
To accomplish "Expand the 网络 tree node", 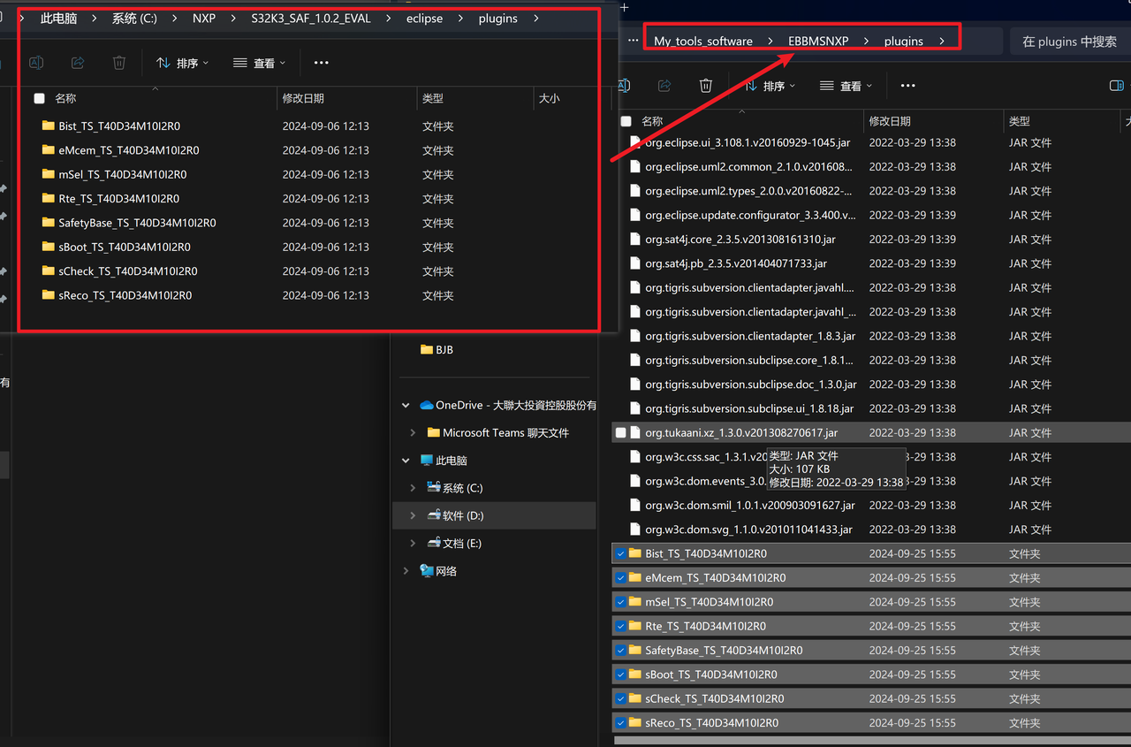I will [406, 571].
